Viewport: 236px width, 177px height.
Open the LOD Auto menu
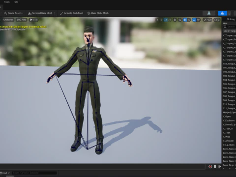click(22, 20)
